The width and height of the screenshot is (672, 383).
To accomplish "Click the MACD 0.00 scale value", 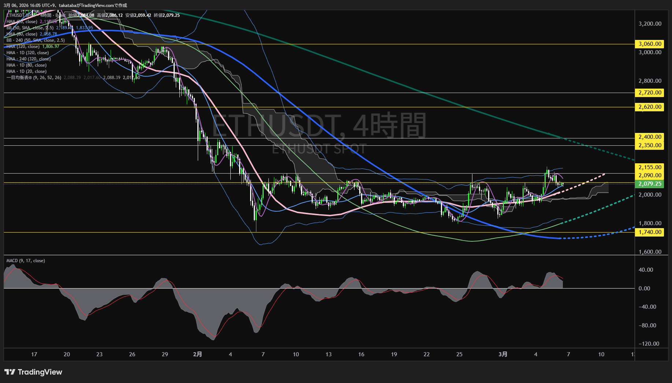I will 644,289.
